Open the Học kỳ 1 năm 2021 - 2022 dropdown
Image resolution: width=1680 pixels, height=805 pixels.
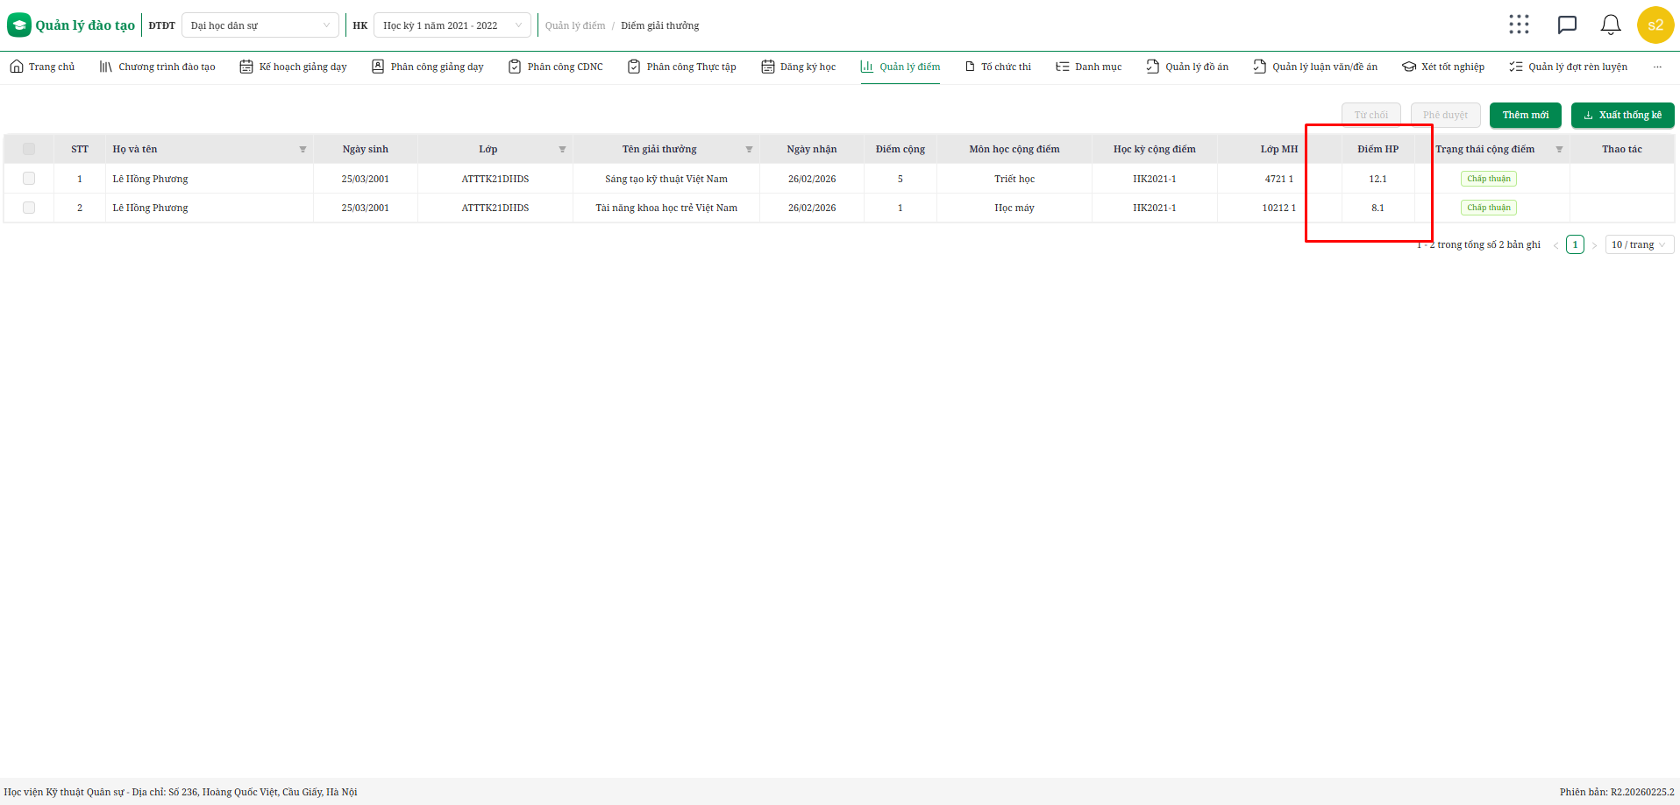tap(452, 25)
